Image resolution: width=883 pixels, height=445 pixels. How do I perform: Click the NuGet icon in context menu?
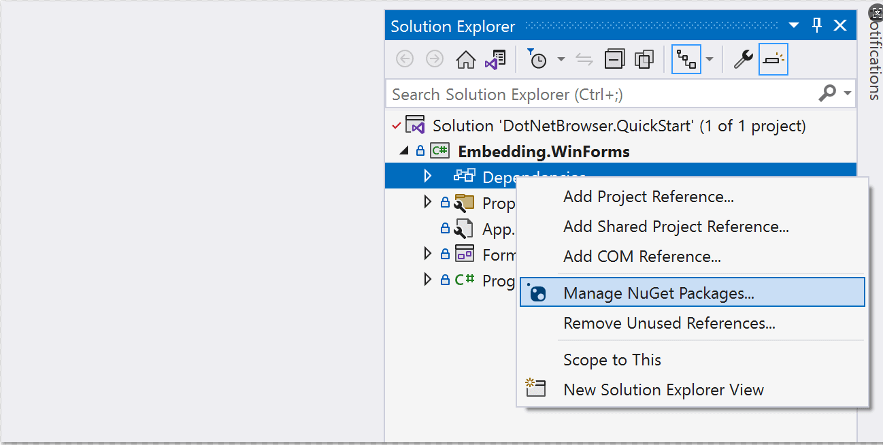click(537, 293)
